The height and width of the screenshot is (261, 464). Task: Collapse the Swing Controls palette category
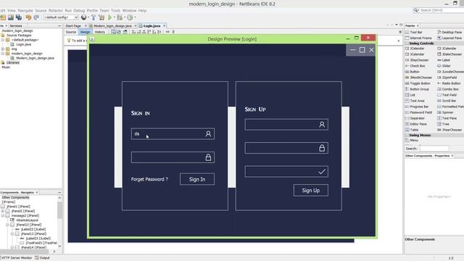(x=407, y=43)
